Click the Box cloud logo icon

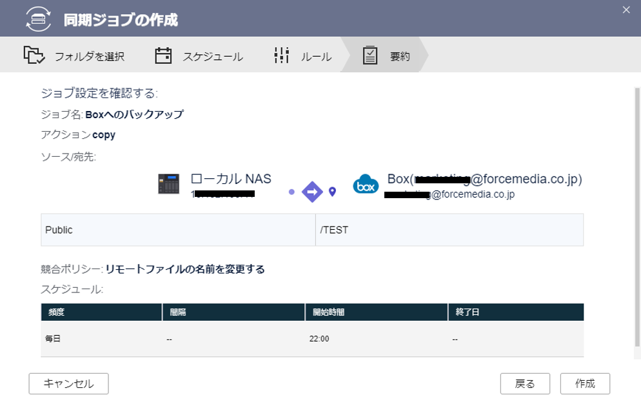pos(365,185)
